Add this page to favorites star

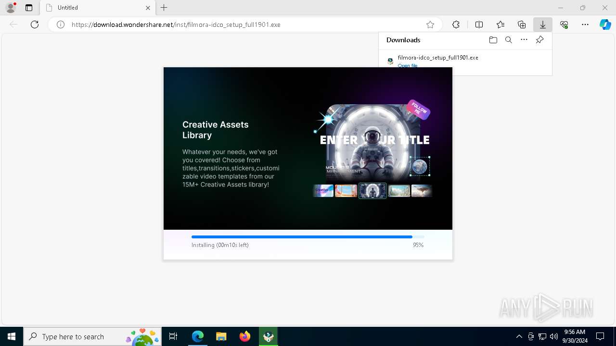[430, 25]
